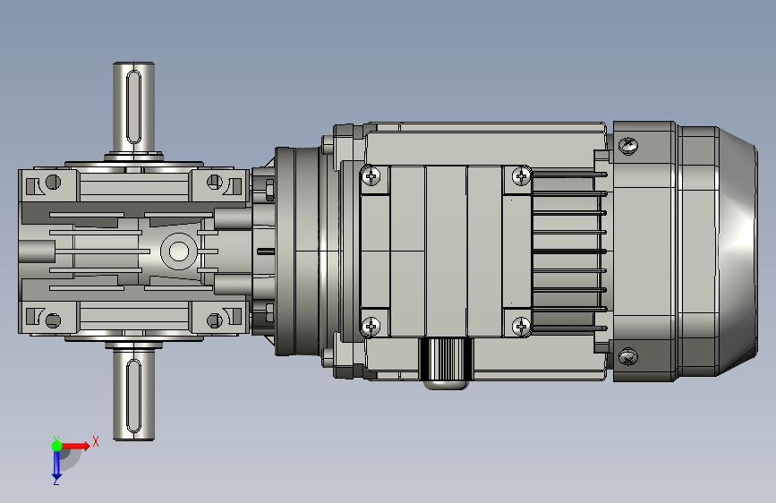The height and width of the screenshot is (503, 776).
Task: Select the bottom-right terminal box cover screw
Action: pos(521,327)
